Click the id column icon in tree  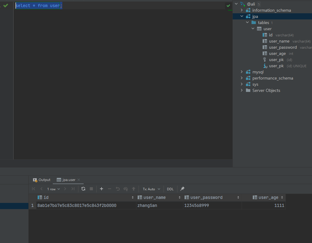click(x=265, y=35)
